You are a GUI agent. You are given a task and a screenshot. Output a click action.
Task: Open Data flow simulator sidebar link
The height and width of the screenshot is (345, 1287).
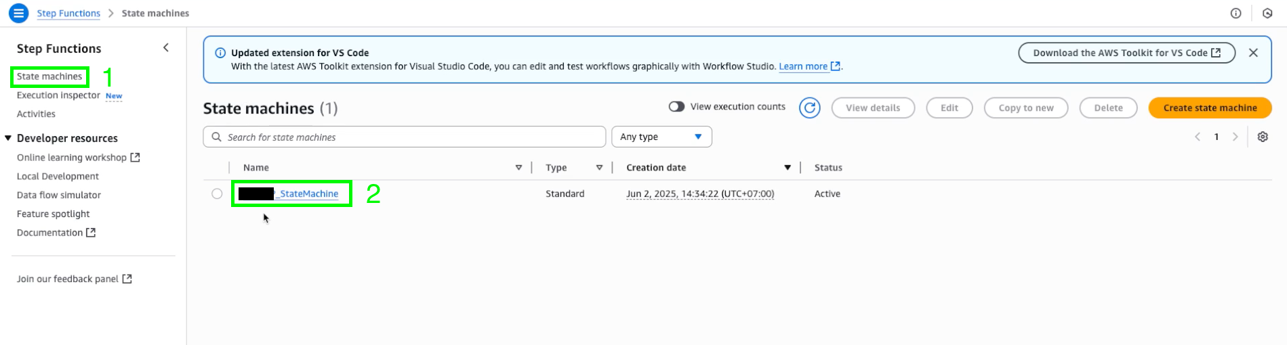point(59,195)
